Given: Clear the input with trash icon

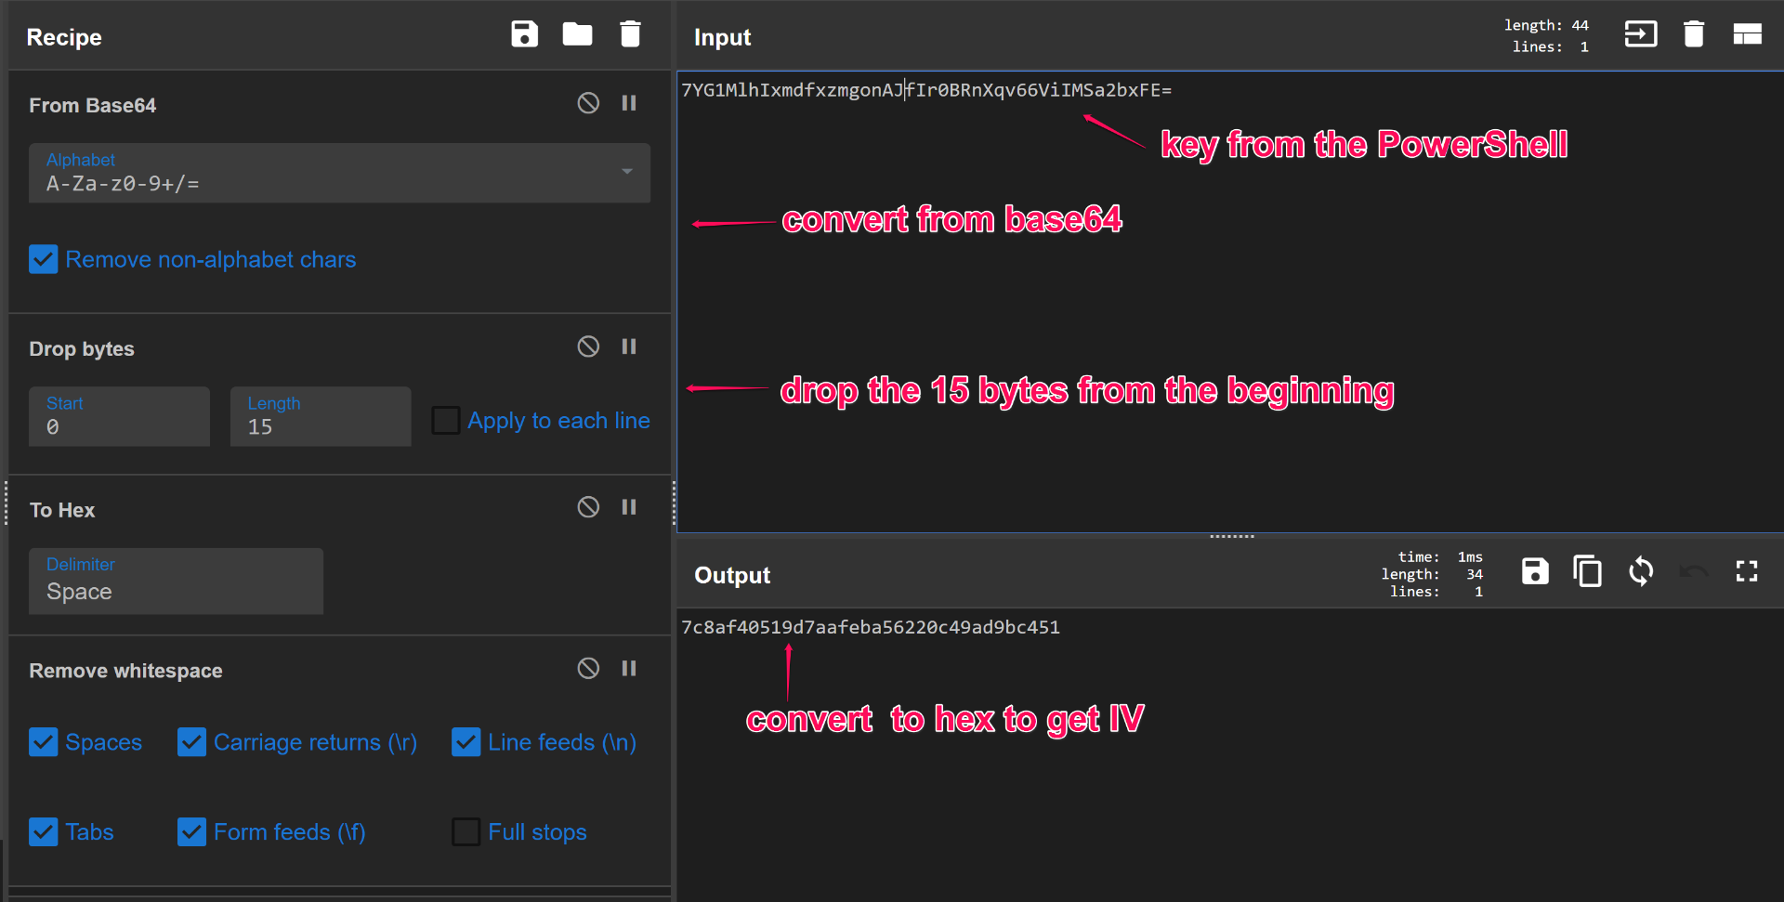Looking at the screenshot, I should pos(1693,34).
